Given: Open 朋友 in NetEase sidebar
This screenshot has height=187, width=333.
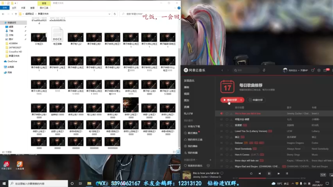Looking at the screenshot, I should [186, 100].
